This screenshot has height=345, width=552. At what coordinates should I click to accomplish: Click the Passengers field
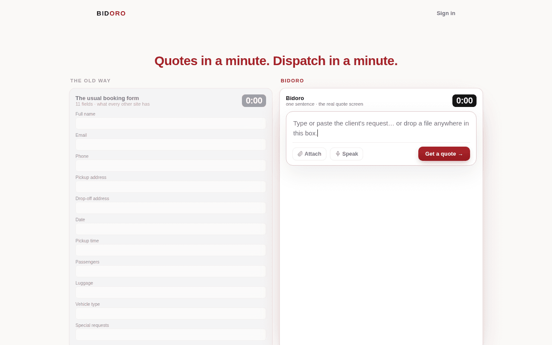[x=171, y=271]
